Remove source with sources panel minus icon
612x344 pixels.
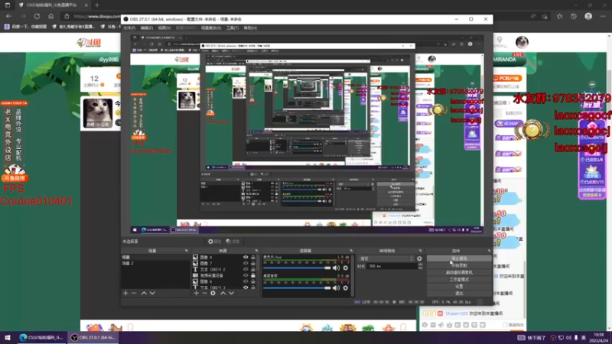coord(204,293)
